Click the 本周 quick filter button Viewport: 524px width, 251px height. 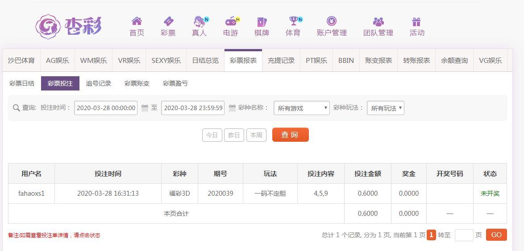256,135
